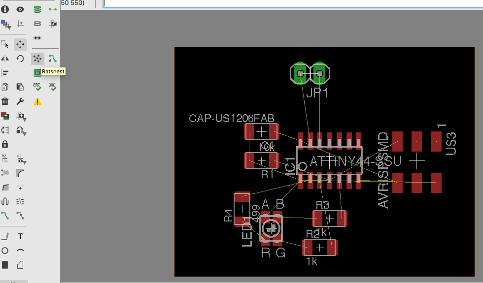Select the Mirror tool
The width and height of the screenshot is (483, 283).
coord(5,59)
